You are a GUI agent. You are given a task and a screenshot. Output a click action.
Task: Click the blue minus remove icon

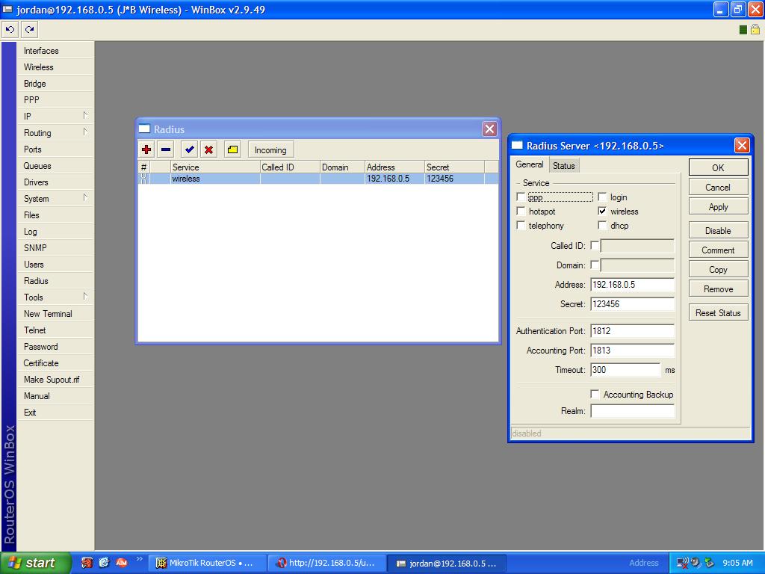click(x=166, y=149)
